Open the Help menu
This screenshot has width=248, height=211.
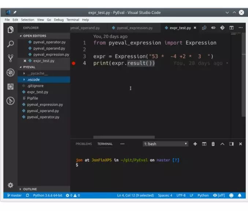coord(85,20)
